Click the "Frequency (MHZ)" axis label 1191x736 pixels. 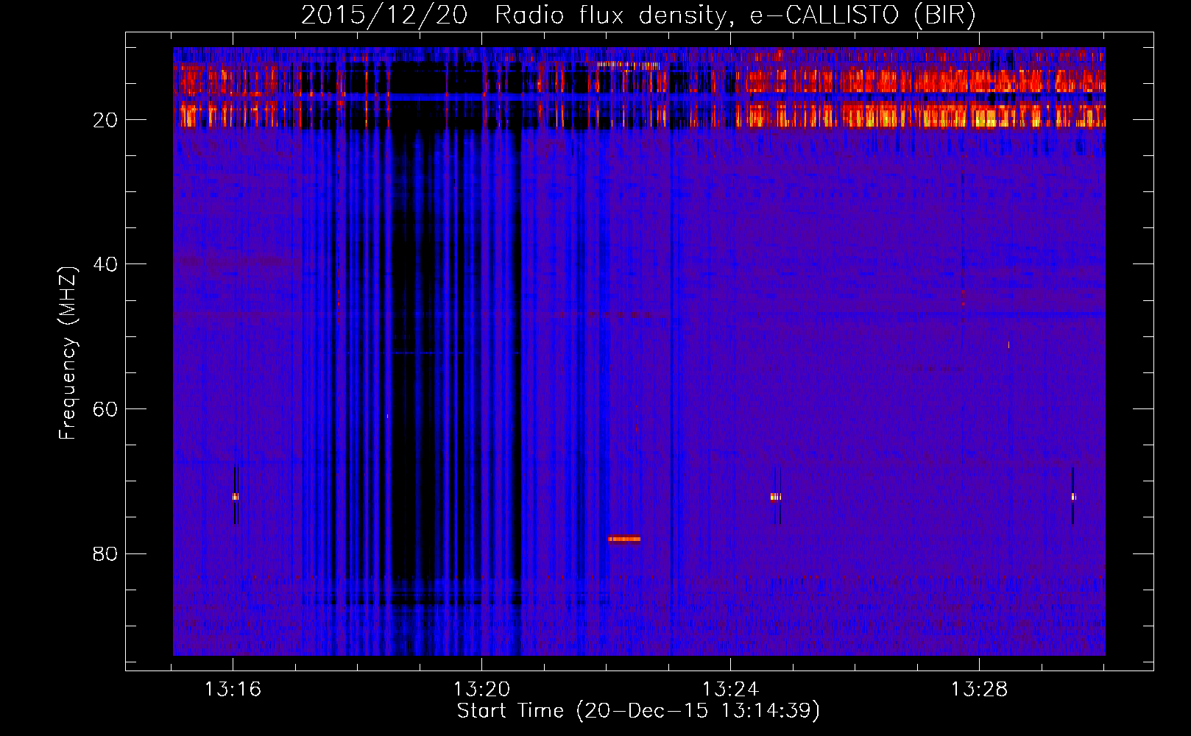tap(68, 353)
